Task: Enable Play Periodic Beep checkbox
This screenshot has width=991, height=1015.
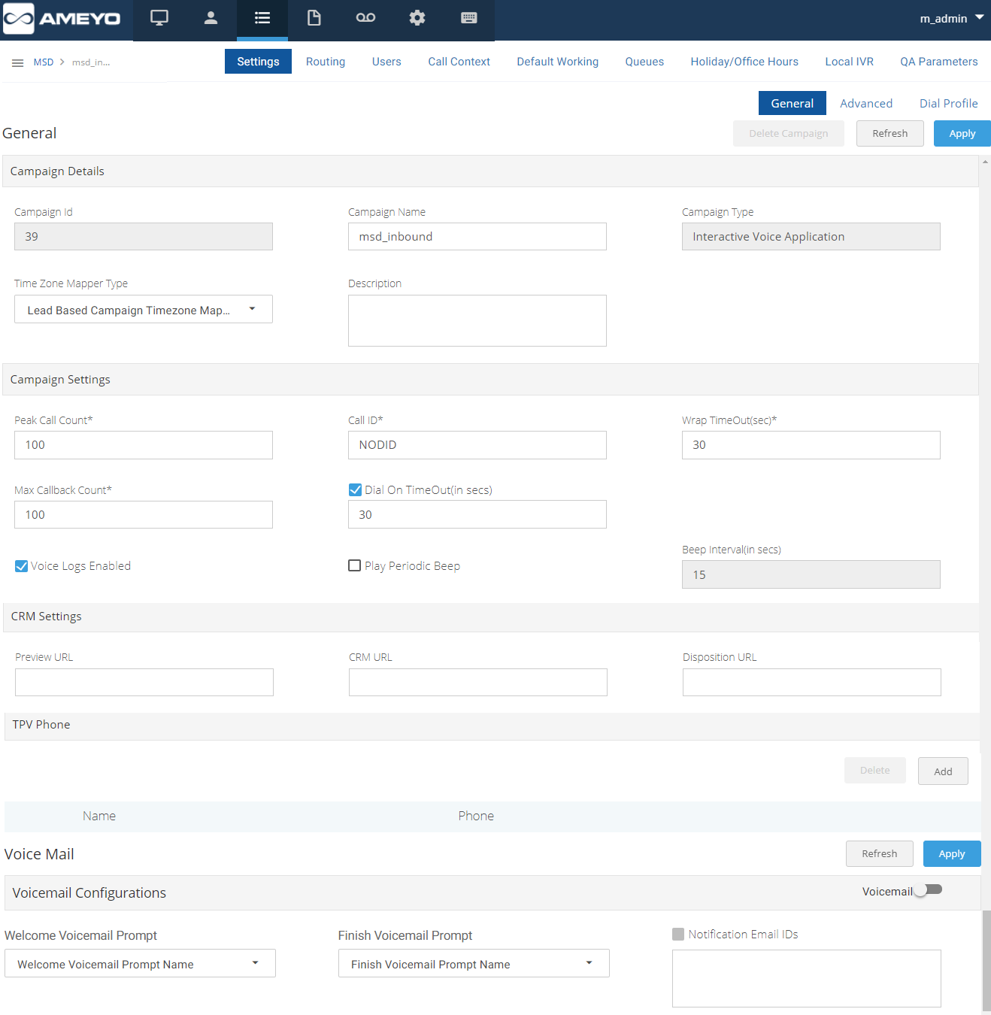Action: click(355, 566)
